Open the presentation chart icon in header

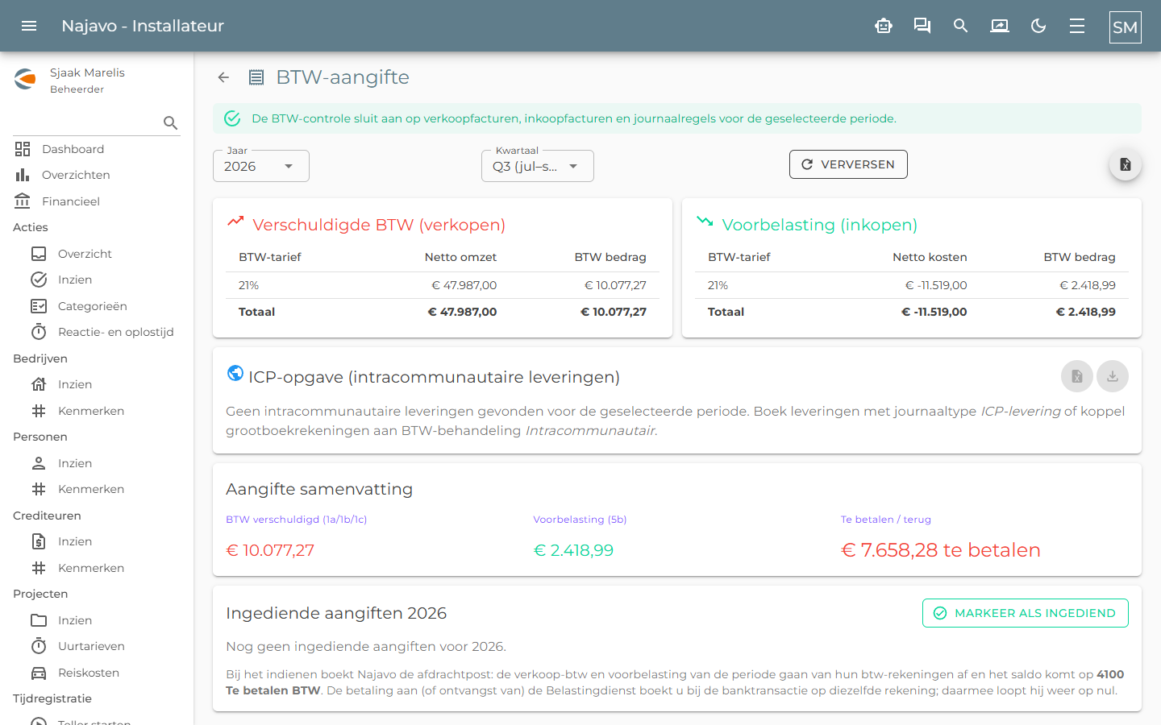pos(1000,26)
